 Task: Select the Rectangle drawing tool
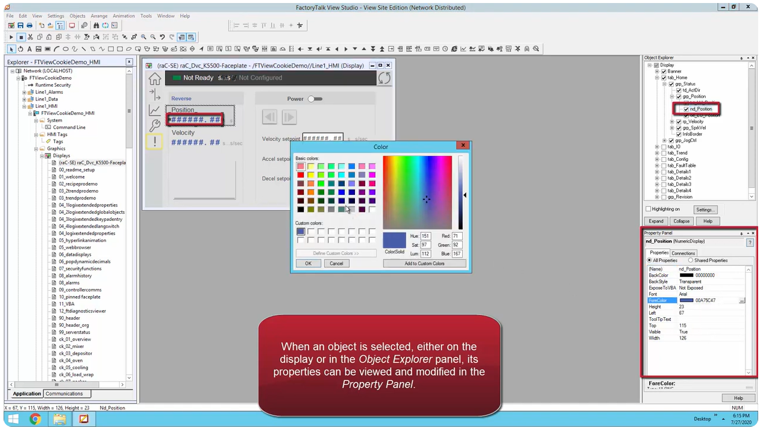pyautogui.click(x=110, y=49)
